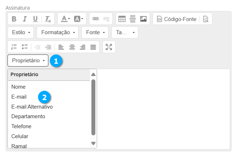Insert a numbered list
The width and height of the screenshot is (244, 157).
point(14,47)
